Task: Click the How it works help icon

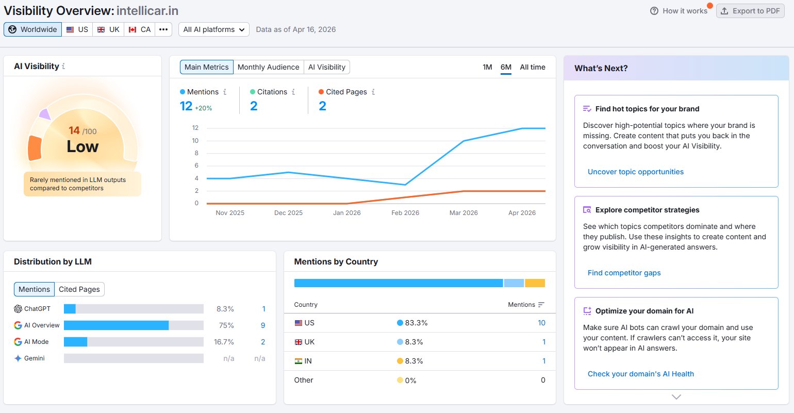Action: coord(654,11)
